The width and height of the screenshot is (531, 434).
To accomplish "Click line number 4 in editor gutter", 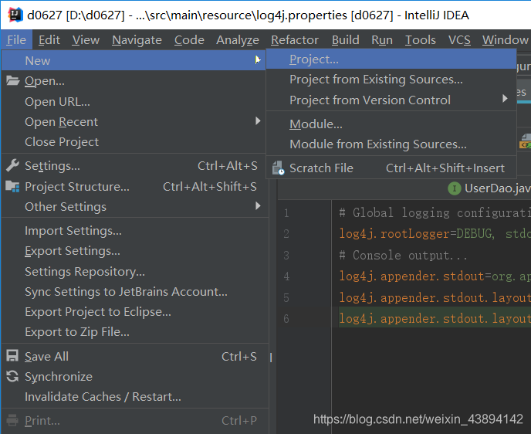I will coord(286,276).
